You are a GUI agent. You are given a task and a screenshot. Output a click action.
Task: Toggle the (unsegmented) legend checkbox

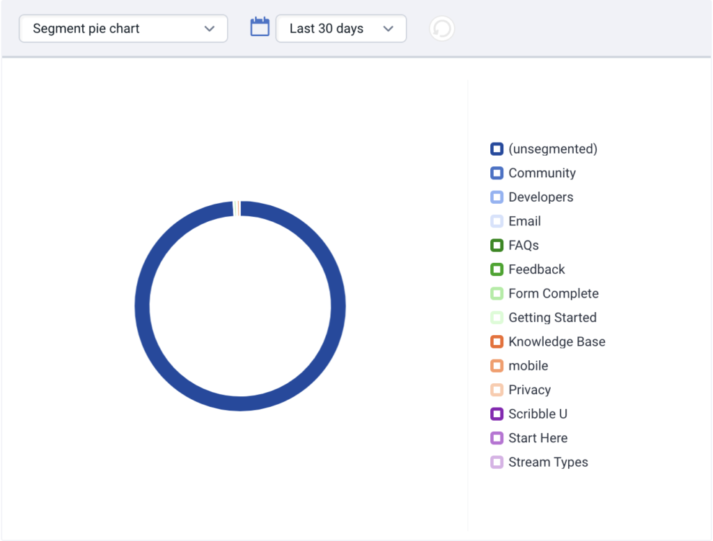pyautogui.click(x=496, y=149)
